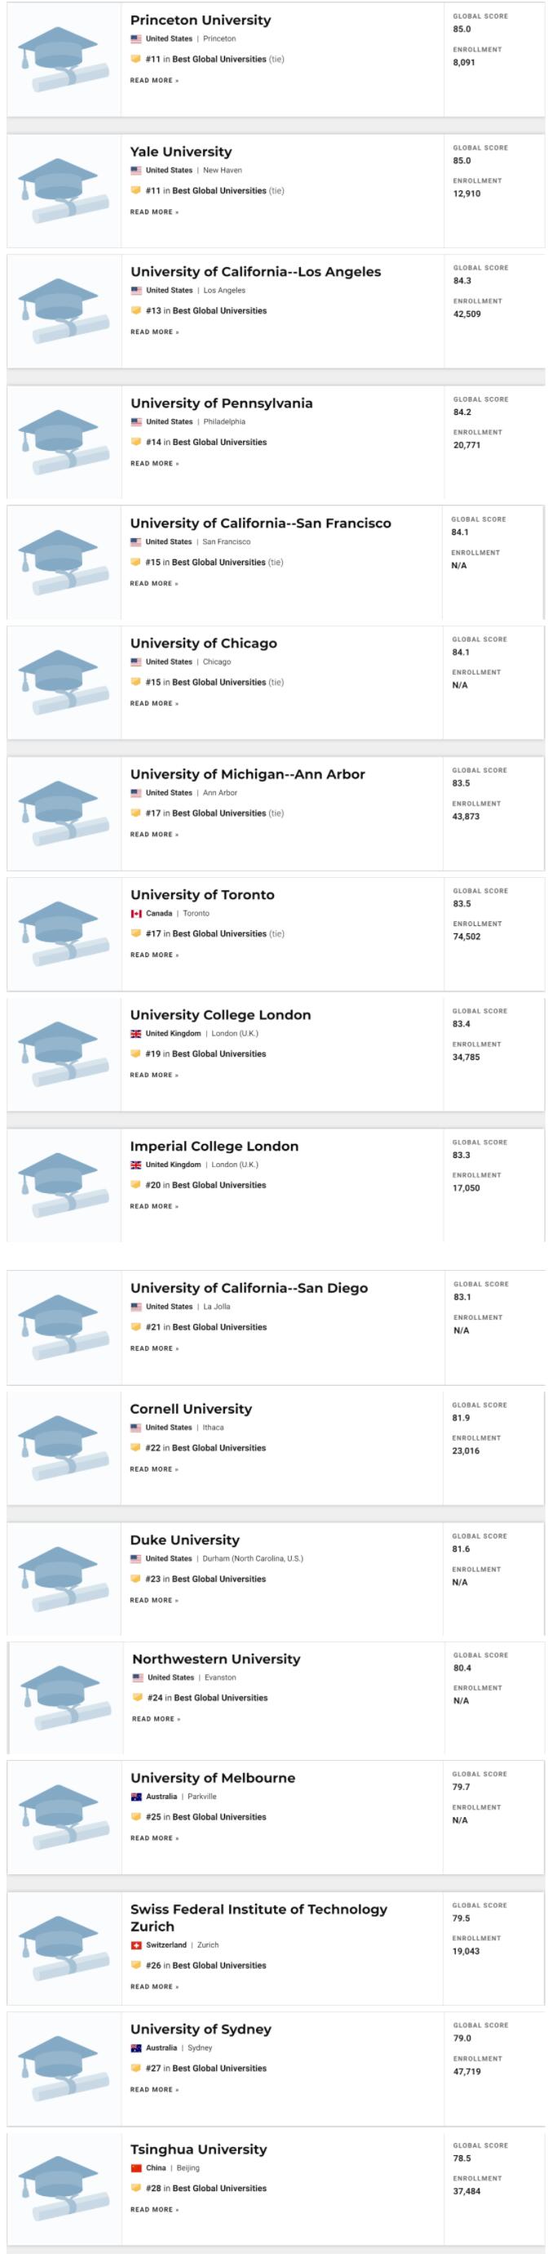Screen dimensions: 552x2254
Task: Click the United Kingdom flag under Imperial College
Action: pyautogui.click(x=135, y=1165)
